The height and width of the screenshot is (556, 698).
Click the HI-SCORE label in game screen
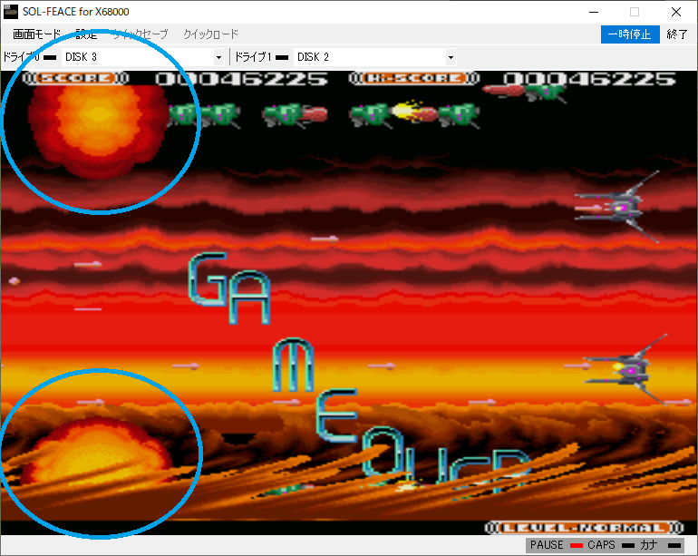pos(414,78)
